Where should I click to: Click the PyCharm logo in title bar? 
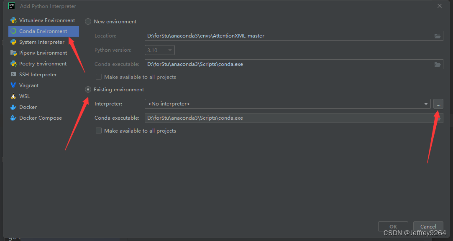(12, 6)
